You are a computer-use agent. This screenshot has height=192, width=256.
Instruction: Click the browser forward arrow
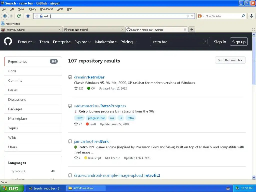point(11,16)
